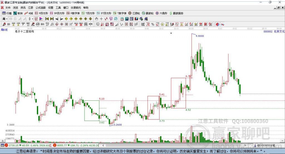
Task: Toggle the highlighted red indicator icon beside candlestick dropdown
Action: [x=36, y=19]
